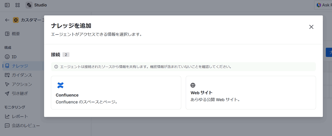
Task: Click the Studio logo icon
Action: pos(29,5)
